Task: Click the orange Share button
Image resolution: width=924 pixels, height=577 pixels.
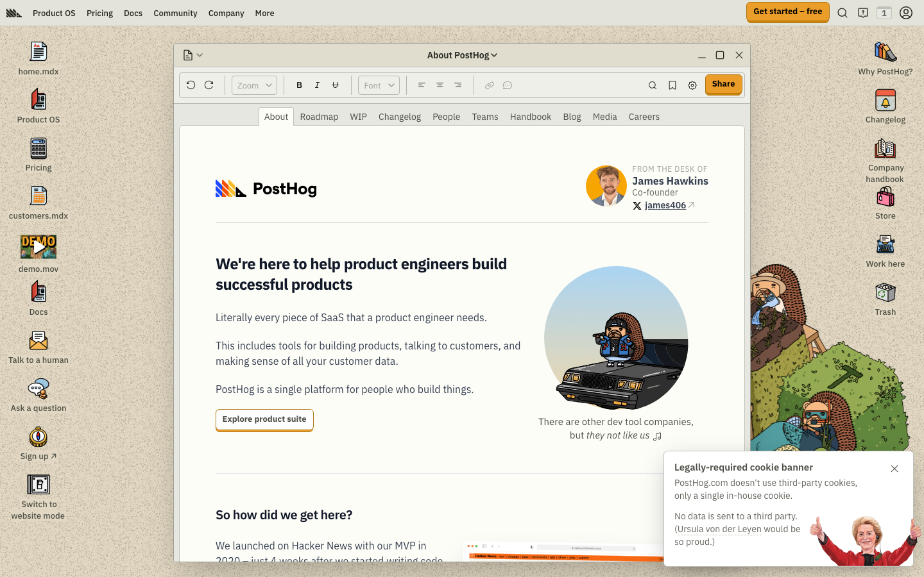Action: [724, 85]
